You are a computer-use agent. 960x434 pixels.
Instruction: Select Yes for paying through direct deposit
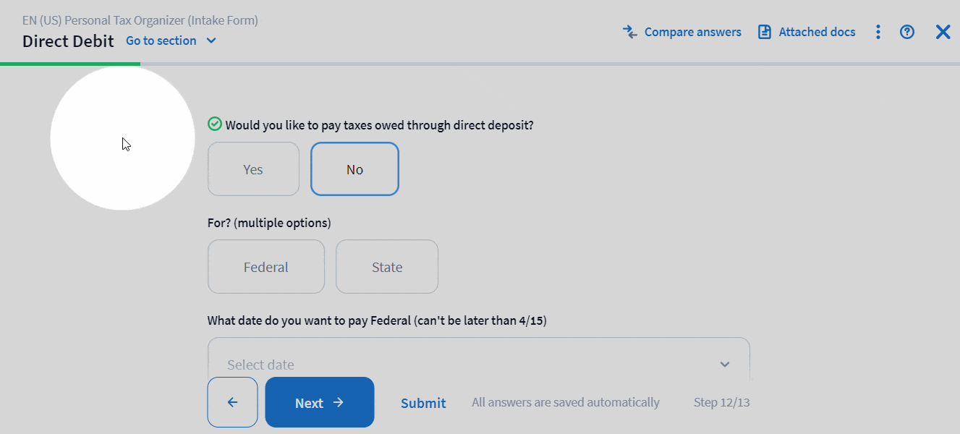[x=253, y=169]
